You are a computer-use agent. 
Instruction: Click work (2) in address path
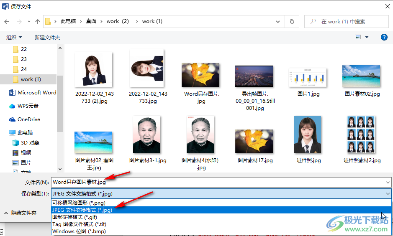(118, 21)
